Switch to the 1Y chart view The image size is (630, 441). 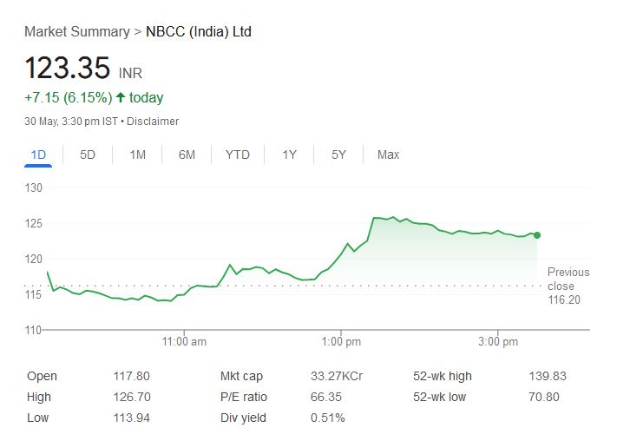tap(289, 155)
